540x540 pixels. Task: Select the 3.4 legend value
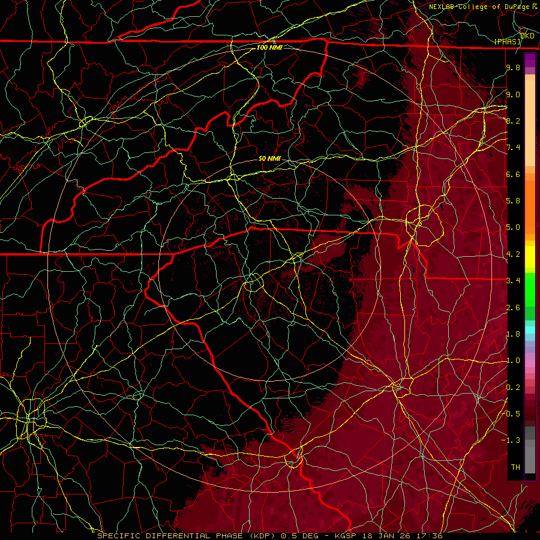tap(513, 280)
